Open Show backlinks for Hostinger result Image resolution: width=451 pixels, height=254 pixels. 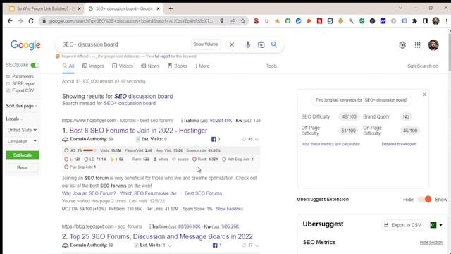point(229,209)
